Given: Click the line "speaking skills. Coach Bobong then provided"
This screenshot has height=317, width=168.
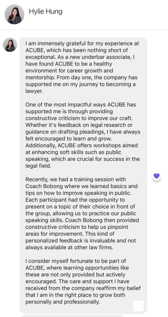Looking at the screenshot, I should 82,220.
